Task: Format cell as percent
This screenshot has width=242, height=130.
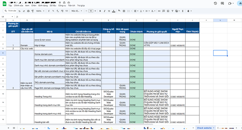Action: (53, 11)
